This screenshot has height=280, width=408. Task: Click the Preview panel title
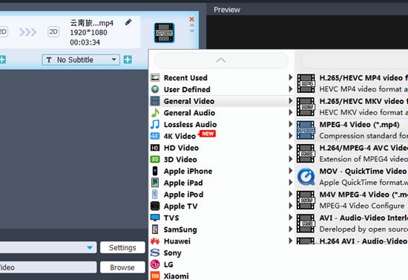click(227, 10)
